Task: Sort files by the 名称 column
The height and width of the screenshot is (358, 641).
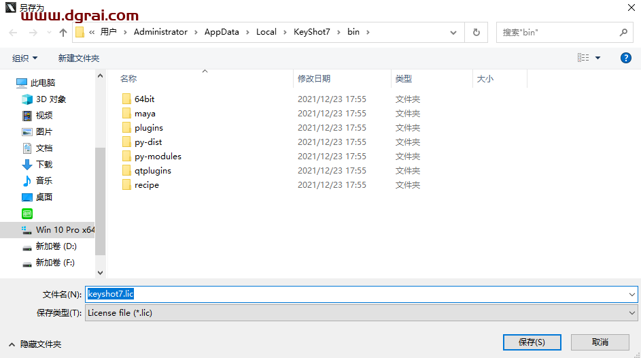Action: [x=128, y=78]
